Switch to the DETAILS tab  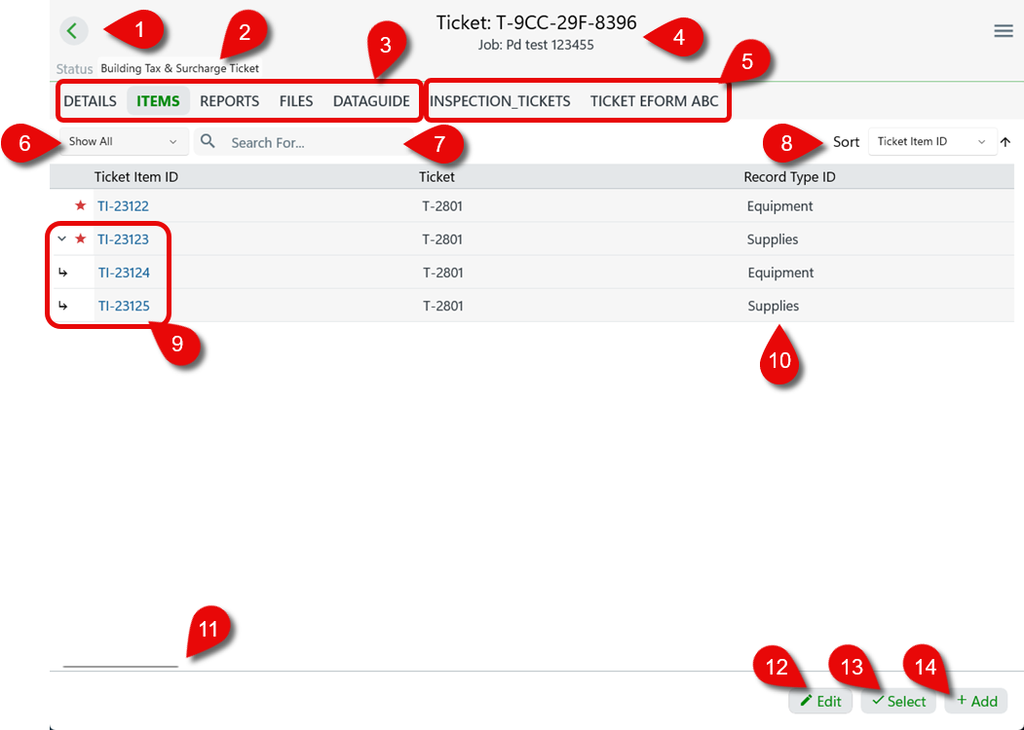point(90,101)
